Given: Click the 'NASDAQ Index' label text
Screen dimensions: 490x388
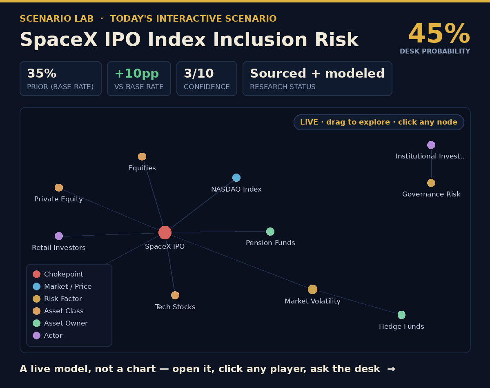Looking at the screenshot, I should point(236,190).
